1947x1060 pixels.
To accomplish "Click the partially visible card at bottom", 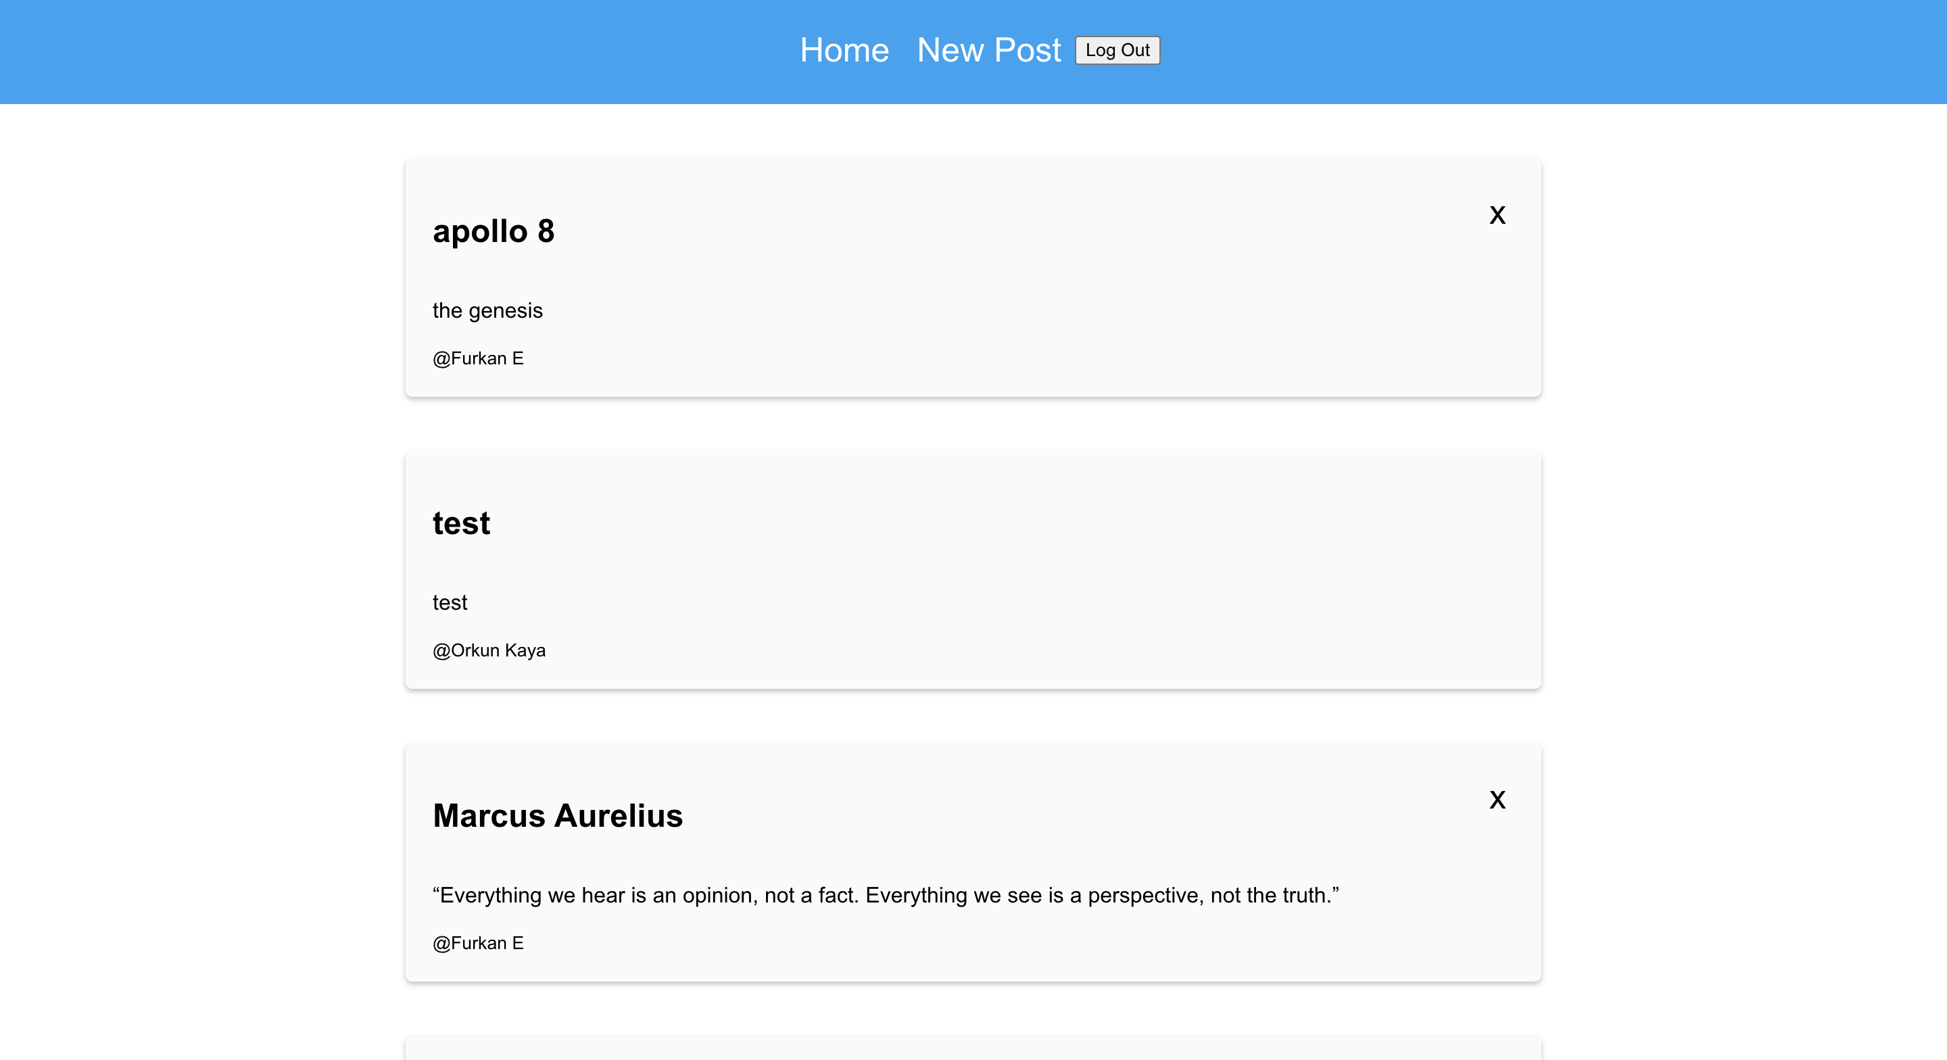I will point(972,1047).
